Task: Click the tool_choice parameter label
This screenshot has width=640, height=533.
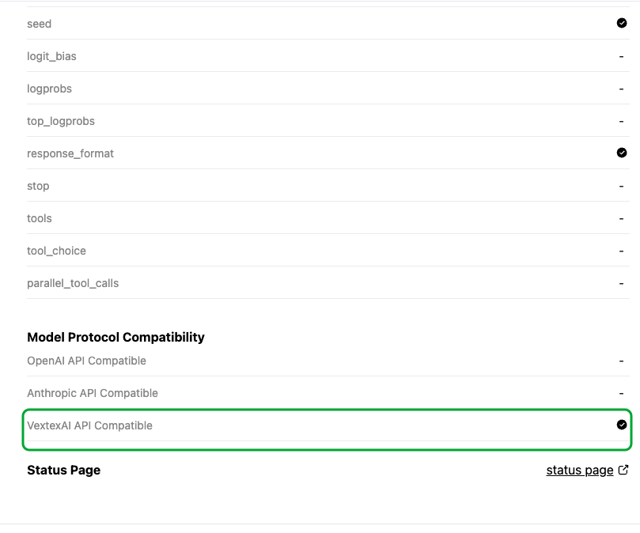Action: [56, 251]
